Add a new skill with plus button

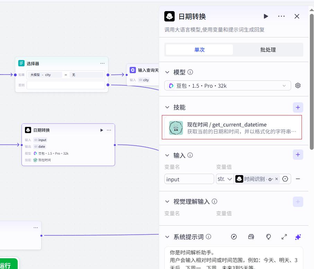(x=298, y=107)
